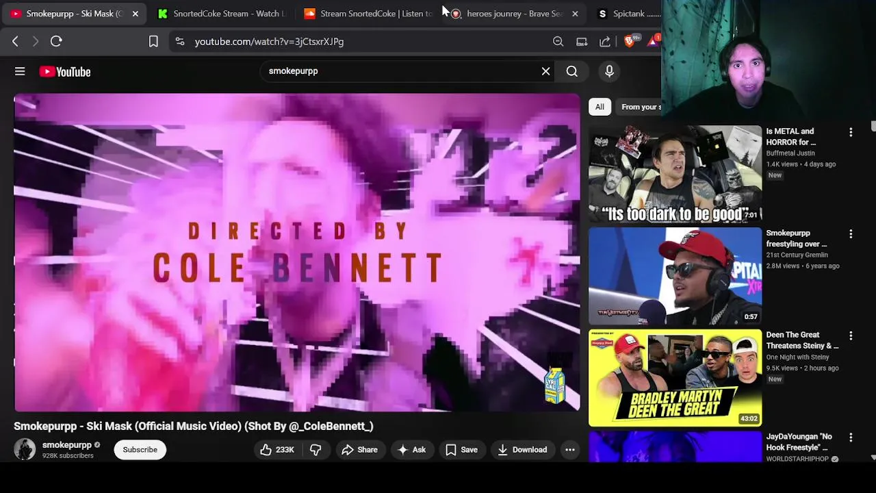Image resolution: width=876 pixels, height=493 pixels.
Task: Open Brave Shields lion icon
Action: [630, 41]
